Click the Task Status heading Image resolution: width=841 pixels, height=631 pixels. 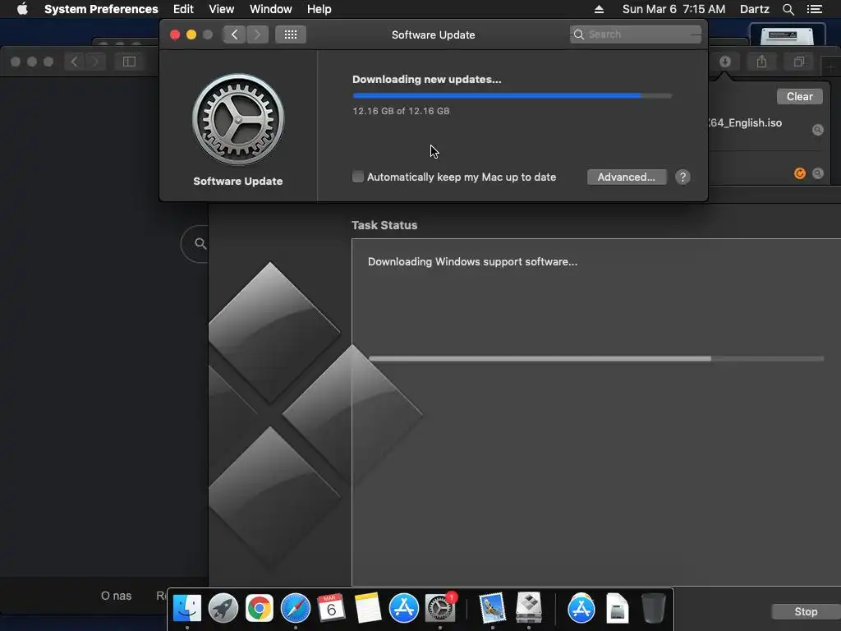point(384,225)
